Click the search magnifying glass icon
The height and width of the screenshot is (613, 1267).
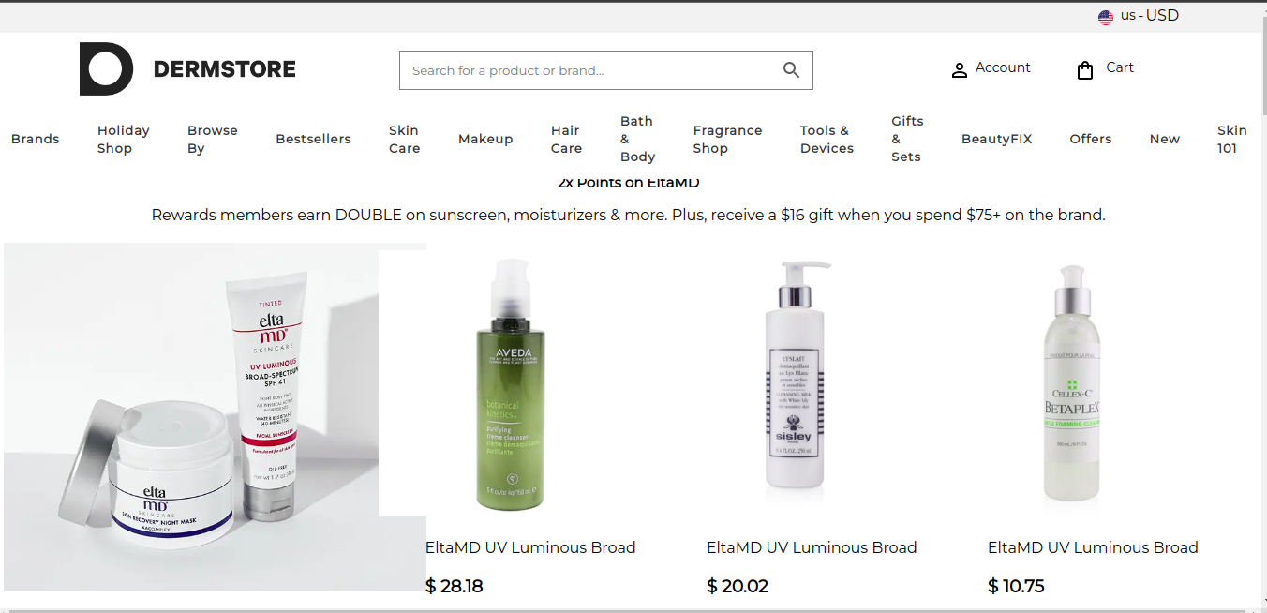(792, 70)
